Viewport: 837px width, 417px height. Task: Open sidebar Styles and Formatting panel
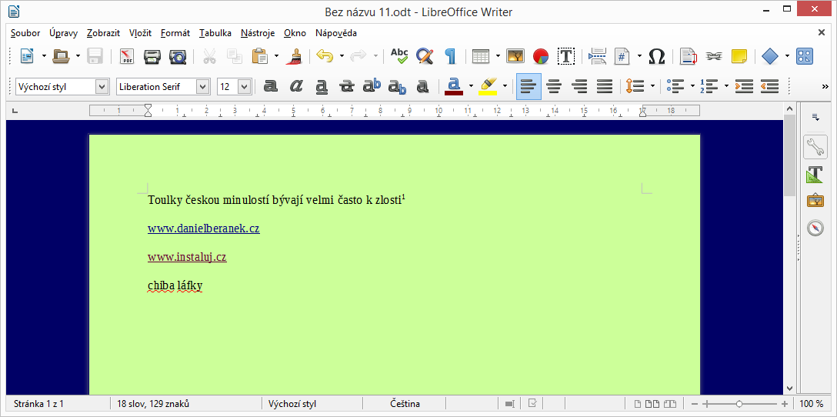click(815, 174)
